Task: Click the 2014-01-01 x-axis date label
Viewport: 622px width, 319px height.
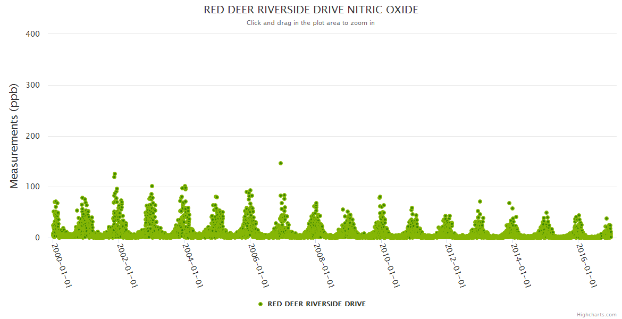Action: point(522,265)
